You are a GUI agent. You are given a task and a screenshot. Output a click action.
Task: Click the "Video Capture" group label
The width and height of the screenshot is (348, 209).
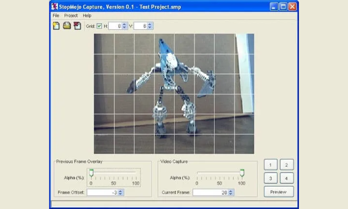coord(174,162)
